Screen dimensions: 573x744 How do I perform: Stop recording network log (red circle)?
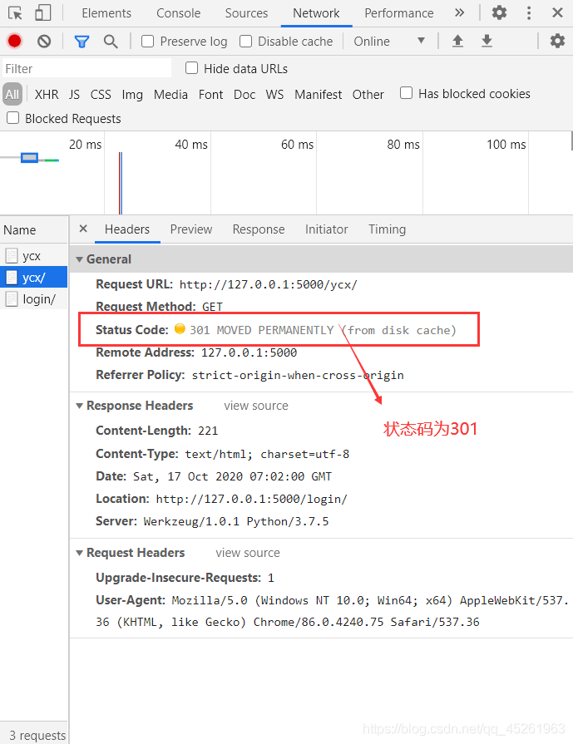tap(15, 42)
